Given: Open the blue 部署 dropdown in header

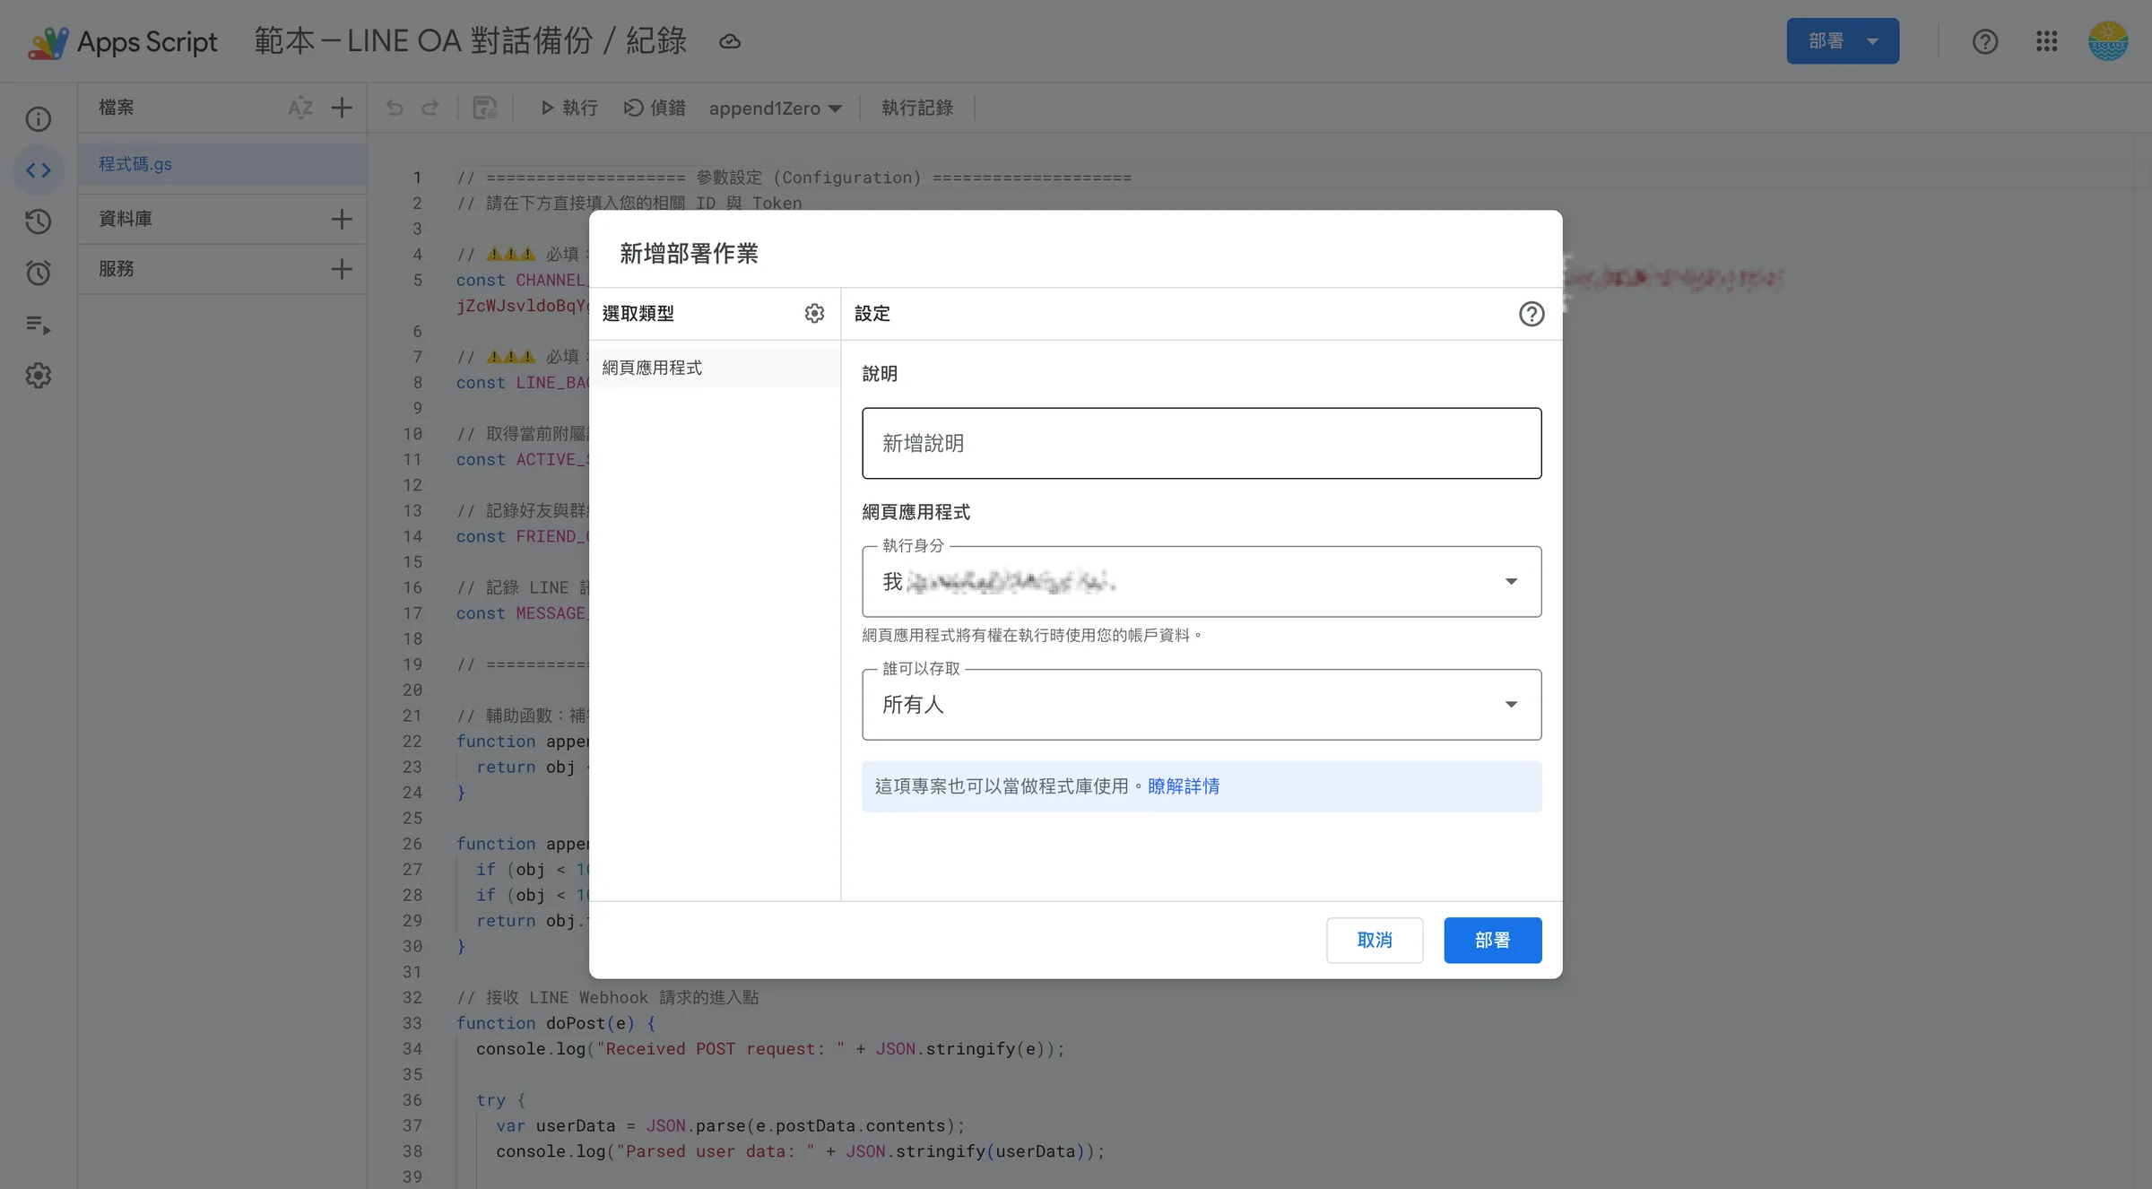Looking at the screenshot, I should (x=1843, y=41).
